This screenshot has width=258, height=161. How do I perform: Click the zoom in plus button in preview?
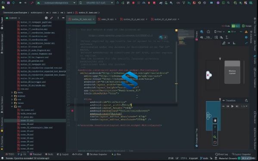point(215,127)
